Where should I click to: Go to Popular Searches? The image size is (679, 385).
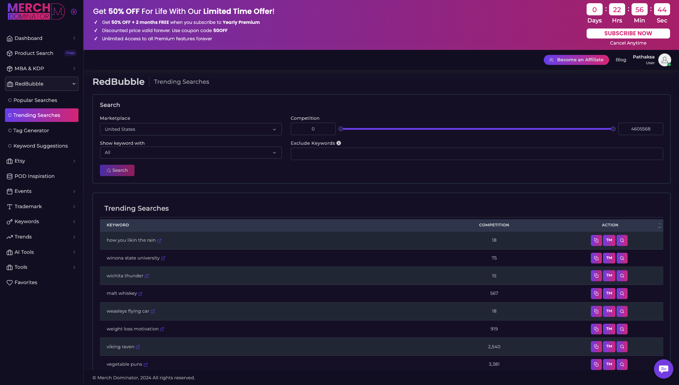[35, 100]
